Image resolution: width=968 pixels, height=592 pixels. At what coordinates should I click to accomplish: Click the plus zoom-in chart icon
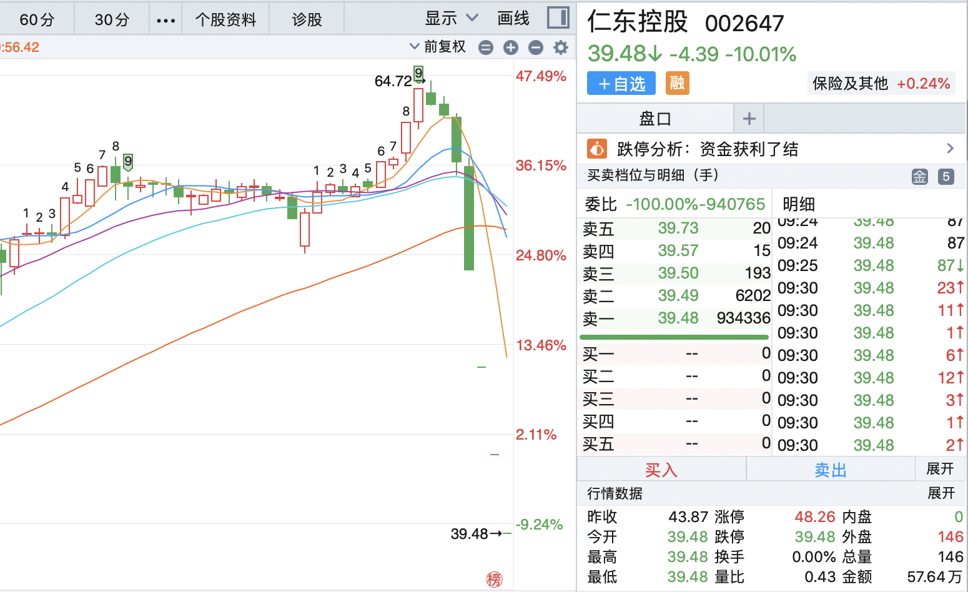pos(511,47)
